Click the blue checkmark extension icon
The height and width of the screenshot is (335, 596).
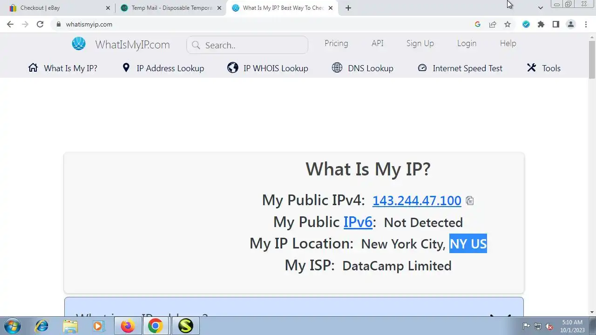coord(526,24)
